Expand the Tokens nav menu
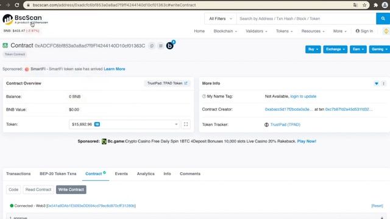 [284, 31]
